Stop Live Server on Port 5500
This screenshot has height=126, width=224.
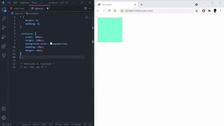(x=62, y=125)
